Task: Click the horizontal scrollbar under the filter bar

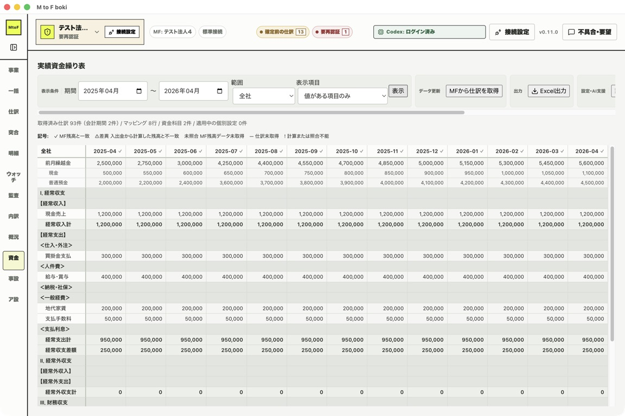Action: click(252, 113)
